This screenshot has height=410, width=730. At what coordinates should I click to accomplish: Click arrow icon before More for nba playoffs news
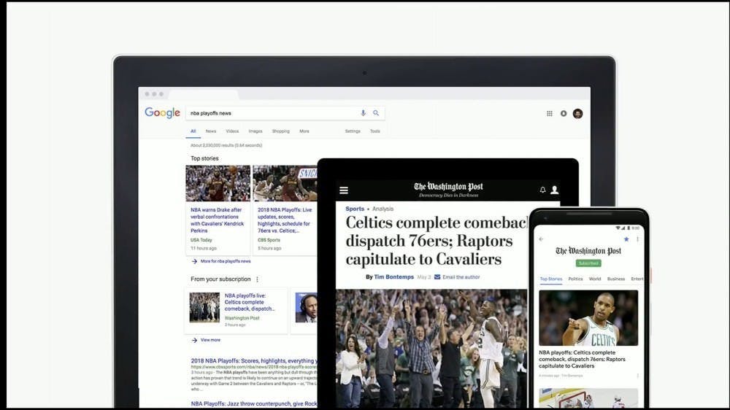tap(194, 262)
